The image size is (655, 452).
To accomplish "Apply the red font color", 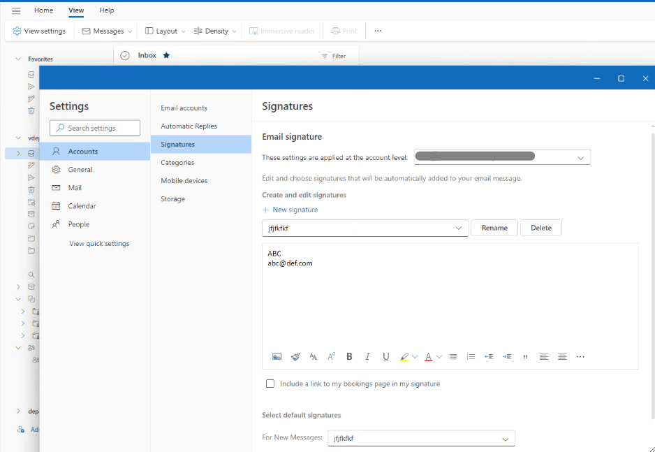I will [428, 357].
